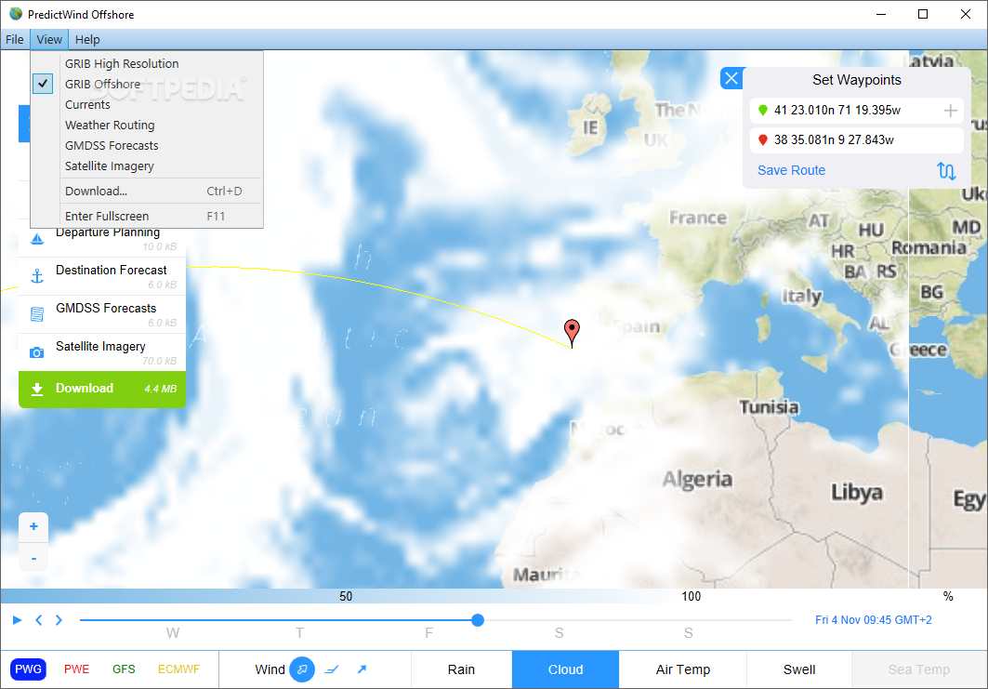Select the PWG forecast model
This screenshot has width=988, height=689.
29,669
